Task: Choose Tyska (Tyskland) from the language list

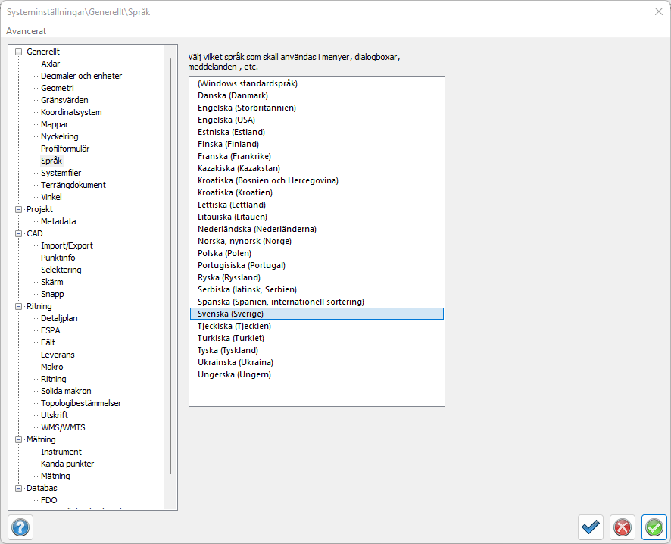Action: point(227,350)
